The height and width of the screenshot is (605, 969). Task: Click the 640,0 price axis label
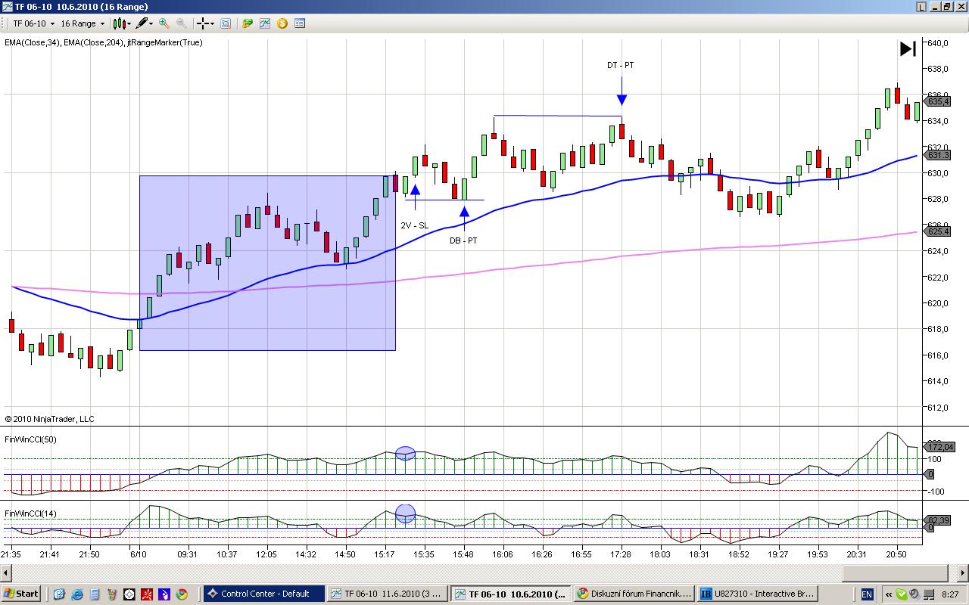(938, 43)
